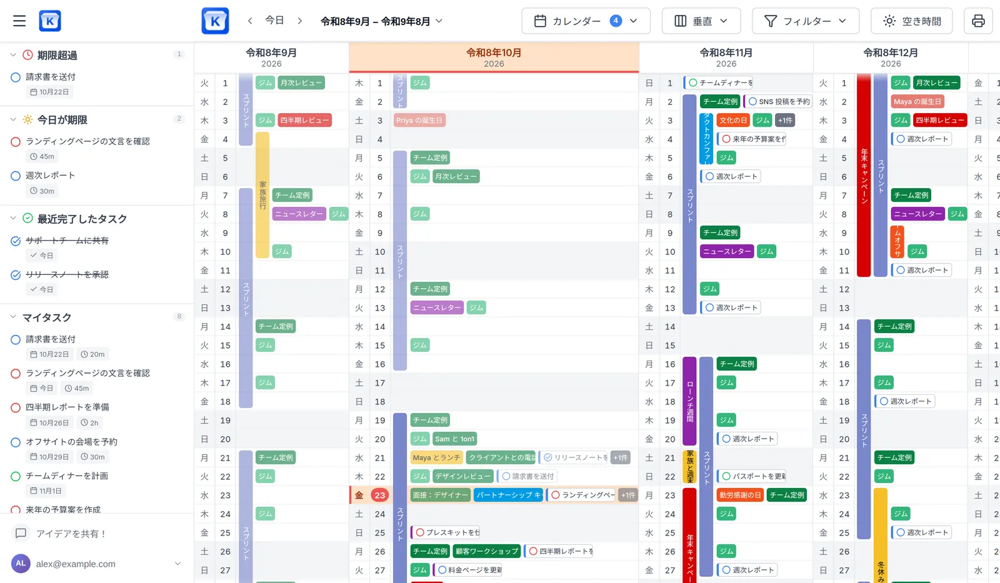Image resolution: width=1000 pixels, height=583 pixels.
Task: Collapse the 最近完了したタスク section
Action: 12,219
